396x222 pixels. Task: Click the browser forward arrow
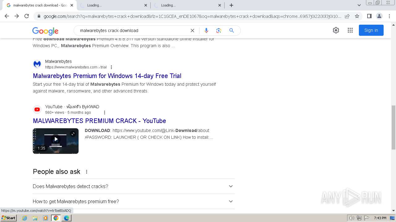(17, 16)
